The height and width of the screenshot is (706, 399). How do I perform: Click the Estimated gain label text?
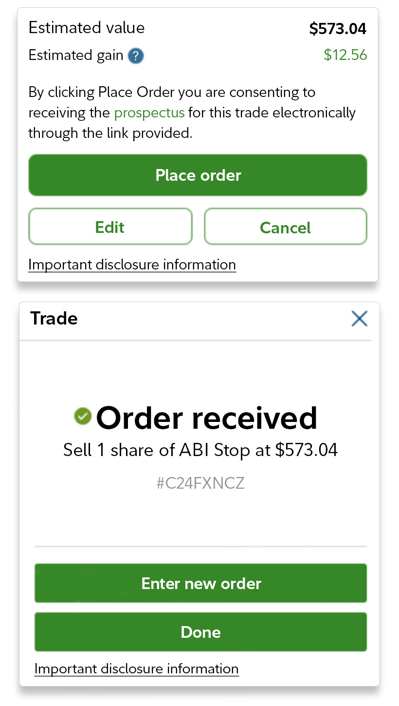(76, 56)
